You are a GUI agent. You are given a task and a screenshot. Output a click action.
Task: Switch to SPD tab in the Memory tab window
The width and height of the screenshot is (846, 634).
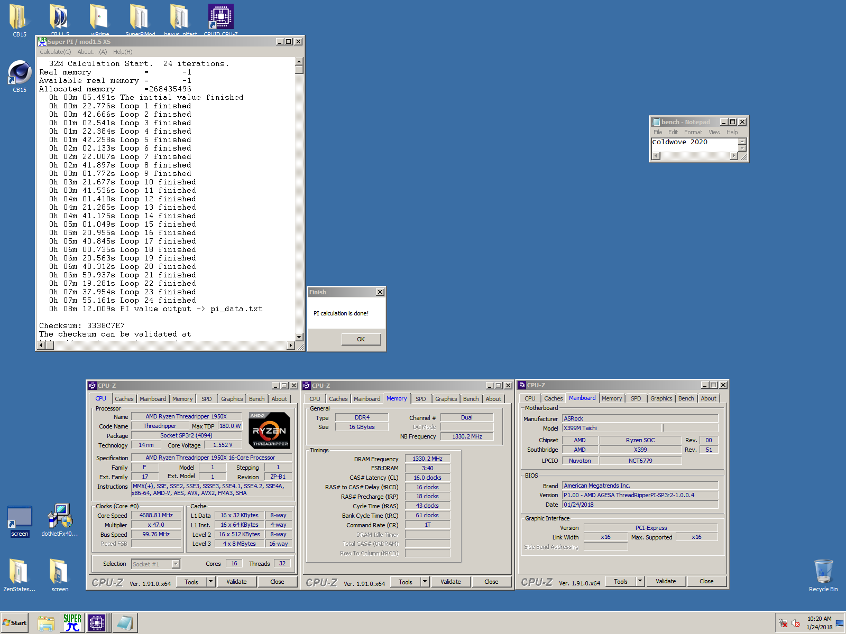pyautogui.click(x=421, y=399)
